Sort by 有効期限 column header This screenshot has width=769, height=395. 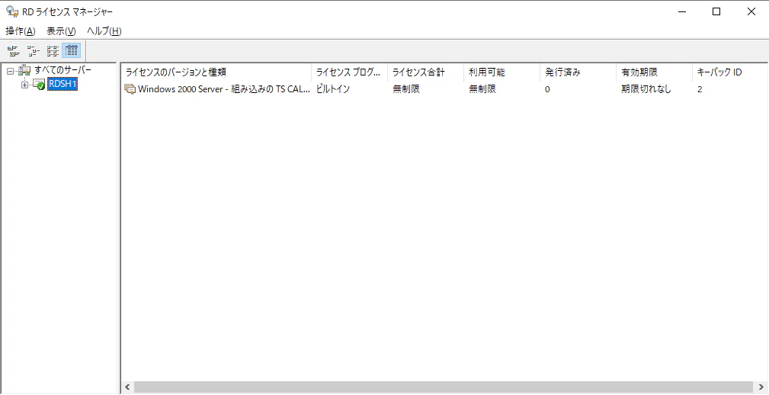[654, 72]
